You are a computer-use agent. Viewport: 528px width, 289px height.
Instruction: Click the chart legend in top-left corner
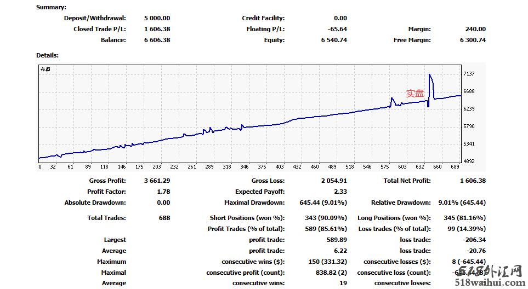click(45, 70)
